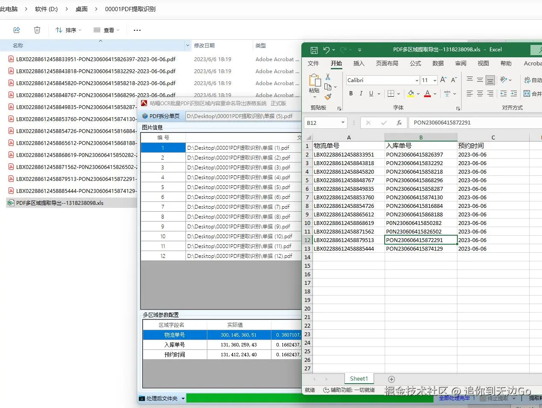Switch to the 审阅 ribbon tab
542x408 pixels.
click(461, 63)
